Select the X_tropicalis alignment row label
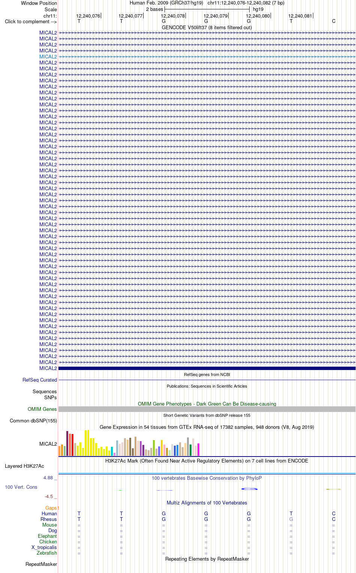 pos(44,548)
